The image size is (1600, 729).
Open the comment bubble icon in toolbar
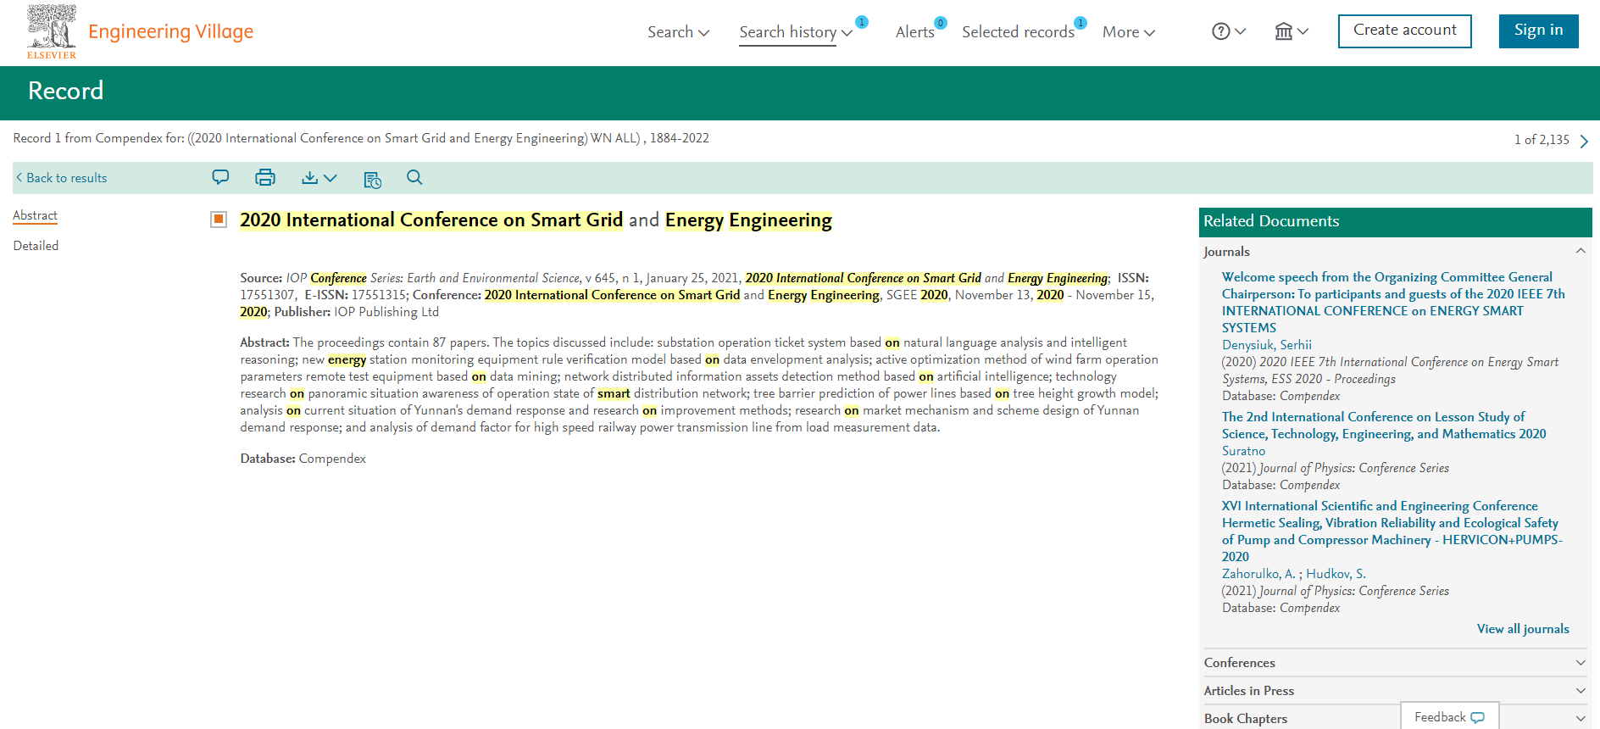pos(220,177)
